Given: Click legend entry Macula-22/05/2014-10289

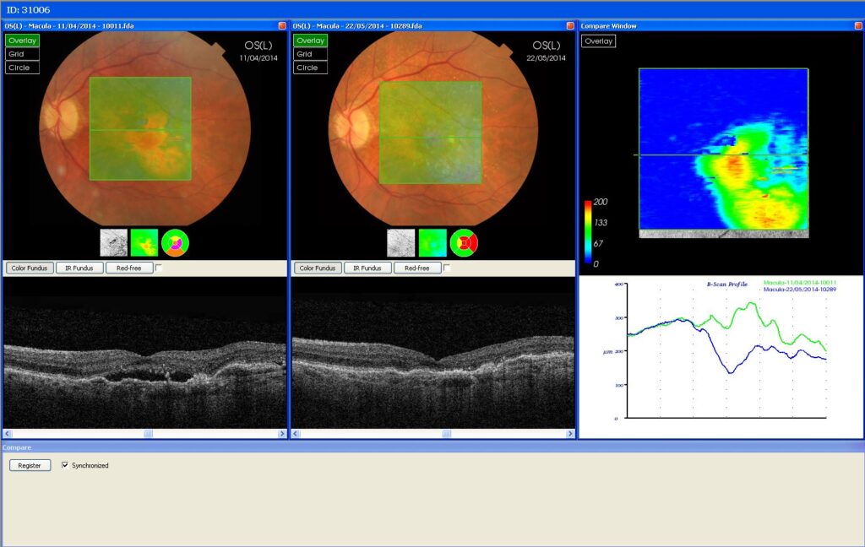Looking at the screenshot, I should [x=800, y=290].
